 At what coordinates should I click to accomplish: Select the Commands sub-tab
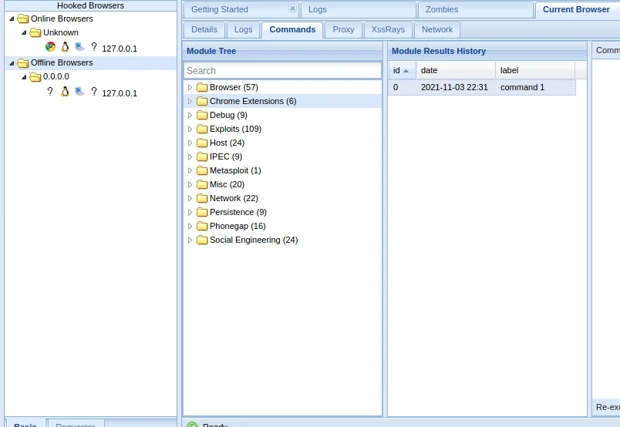tap(292, 30)
